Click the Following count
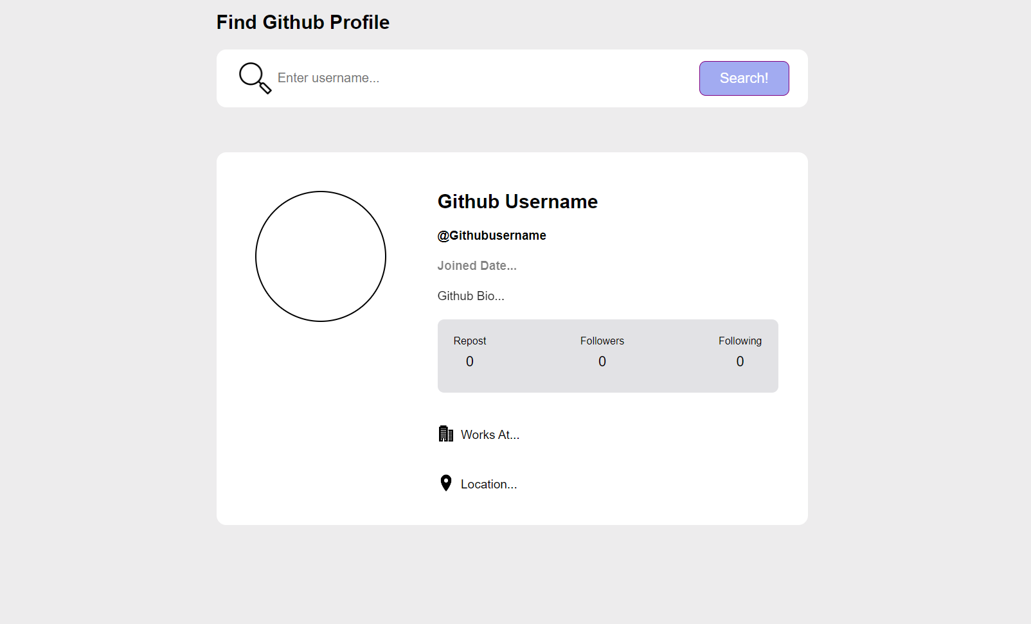The image size is (1031, 624). [x=740, y=361]
